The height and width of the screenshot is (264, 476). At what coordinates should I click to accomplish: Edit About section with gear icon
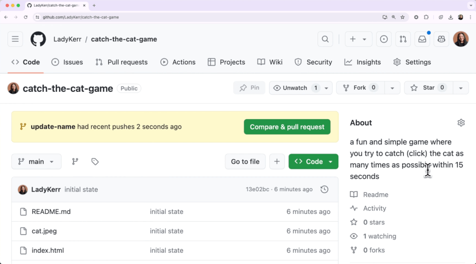click(461, 123)
